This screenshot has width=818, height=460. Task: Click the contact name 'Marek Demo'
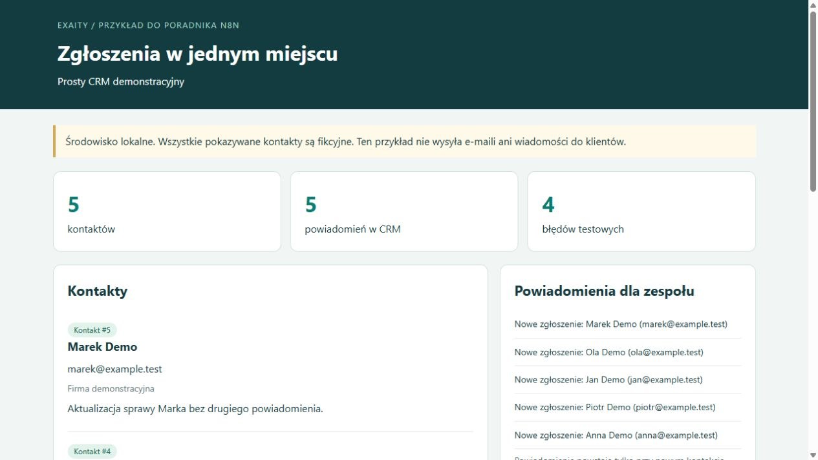(102, 347)
